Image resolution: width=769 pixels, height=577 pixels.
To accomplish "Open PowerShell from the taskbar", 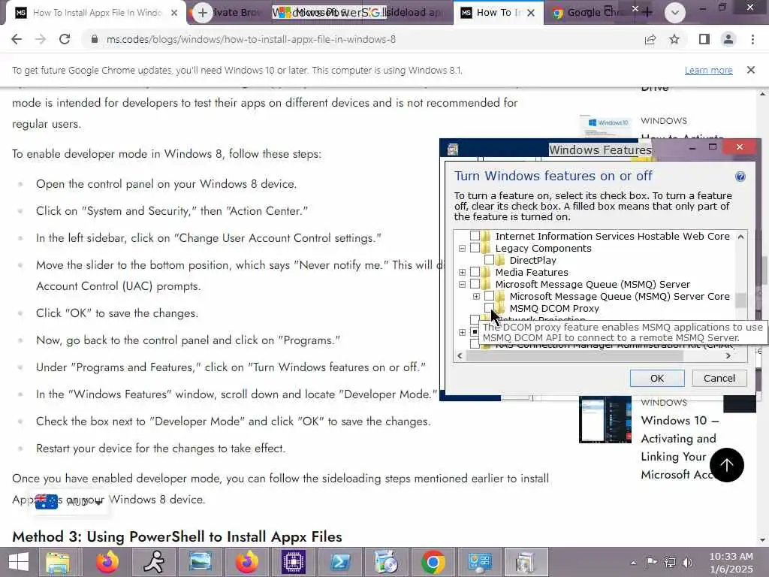I will (340, 562).
